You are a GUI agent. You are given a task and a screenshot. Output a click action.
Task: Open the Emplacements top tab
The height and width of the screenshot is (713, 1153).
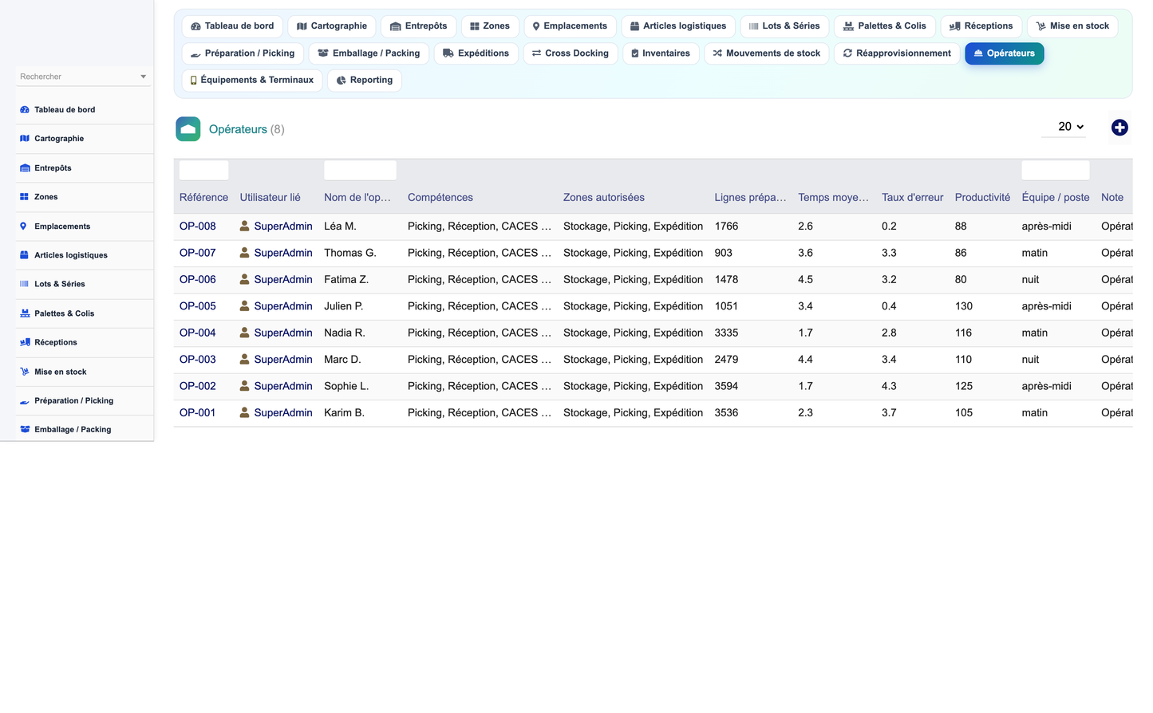(x=570, y=26)
